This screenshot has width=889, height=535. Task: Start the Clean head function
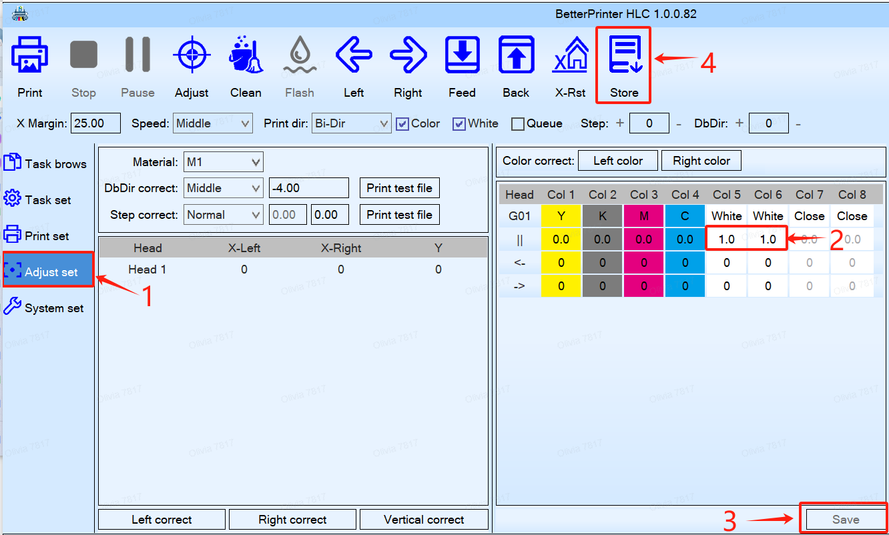246,57
